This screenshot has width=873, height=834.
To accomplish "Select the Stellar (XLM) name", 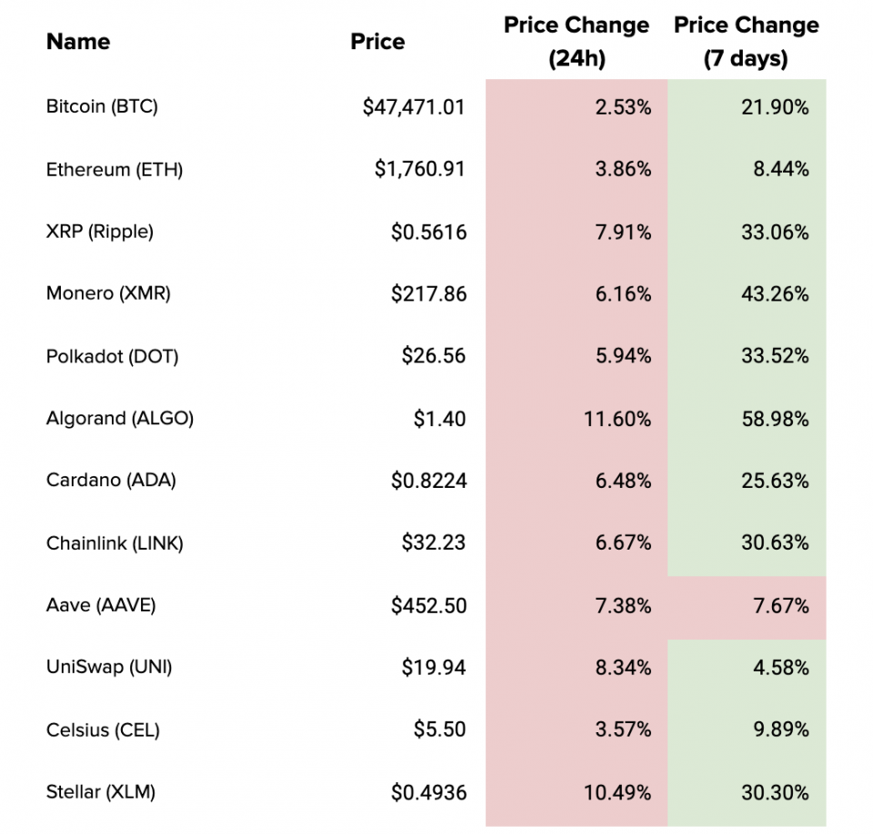I will [101, 792].
